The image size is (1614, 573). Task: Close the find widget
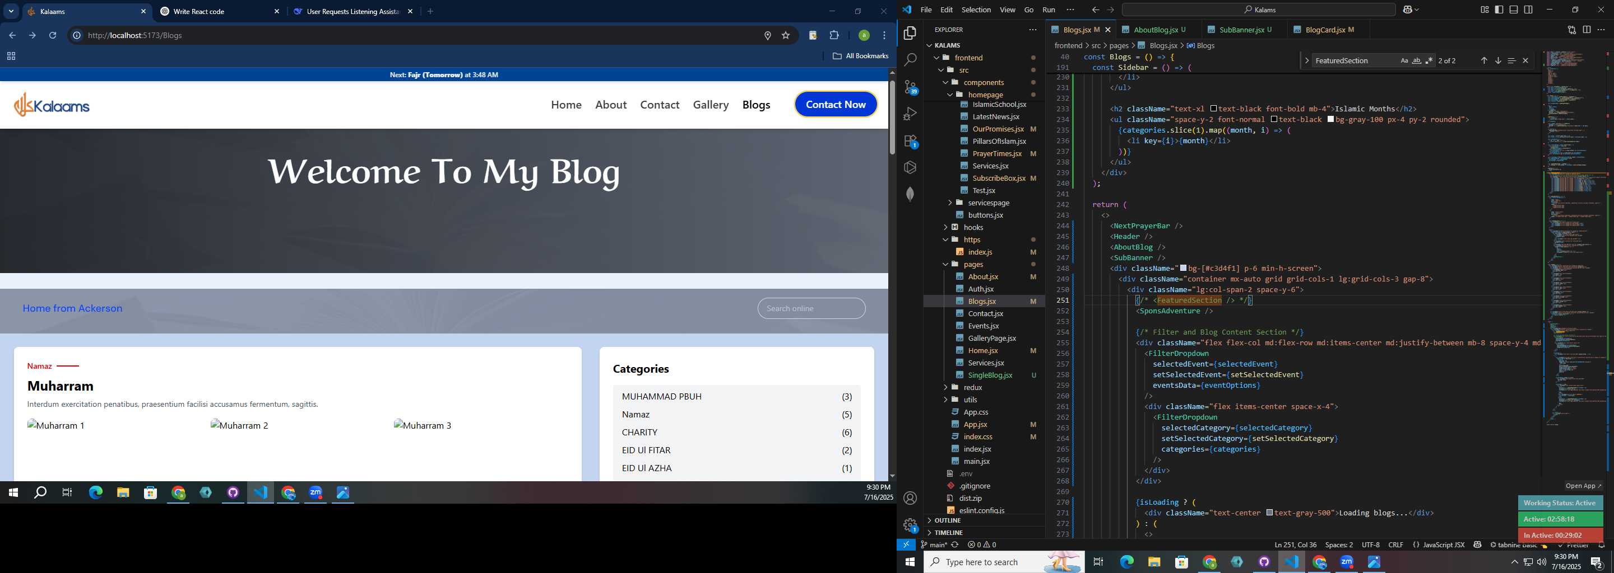tap(1525, 60)
